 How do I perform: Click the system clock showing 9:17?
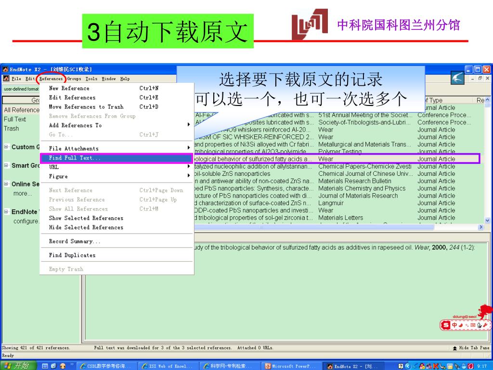(x=482, y=366)
